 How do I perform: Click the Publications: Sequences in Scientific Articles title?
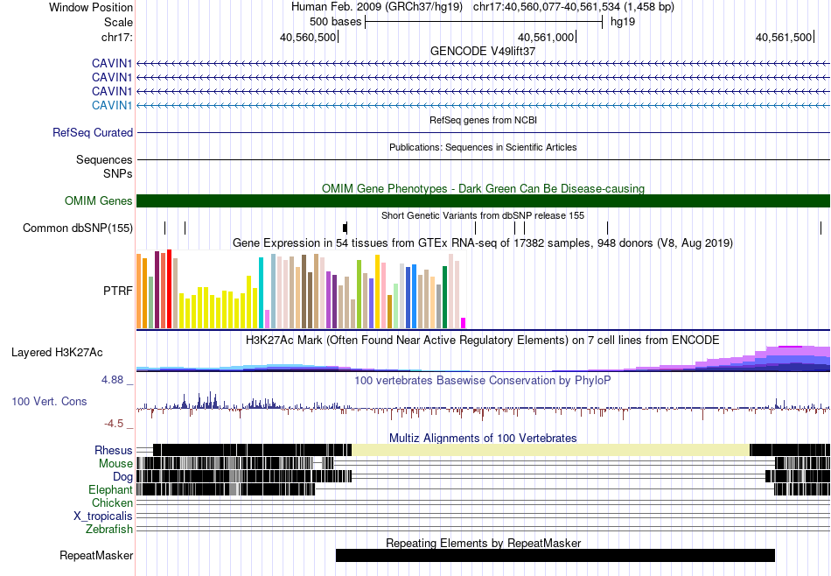483,147
